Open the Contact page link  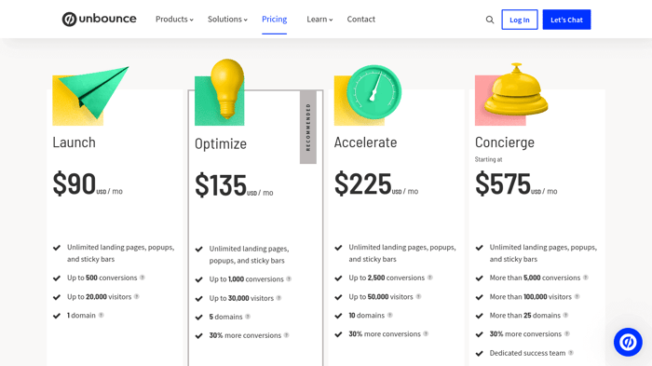(x=361, y=20)
